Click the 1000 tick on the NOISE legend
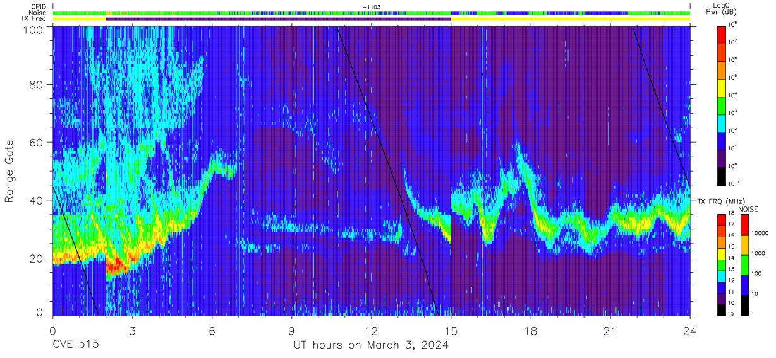Image resolution: width=776 pixels, height=358 pixels. (758, 254)
